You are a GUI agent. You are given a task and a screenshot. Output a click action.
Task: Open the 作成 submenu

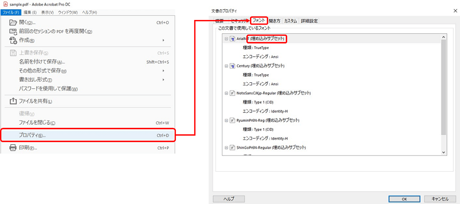(164, 40)
